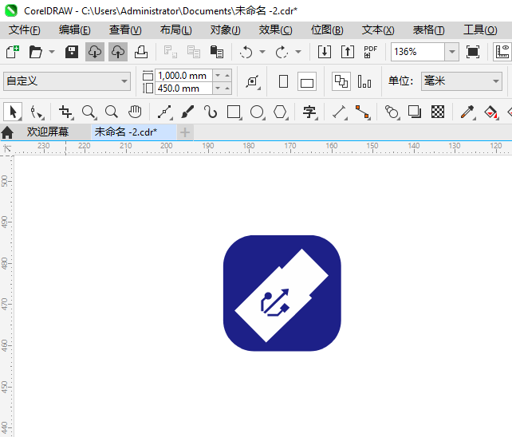Click the current page layout icon
The height and width of the screenshot is (437, 512).
[364, 81]
